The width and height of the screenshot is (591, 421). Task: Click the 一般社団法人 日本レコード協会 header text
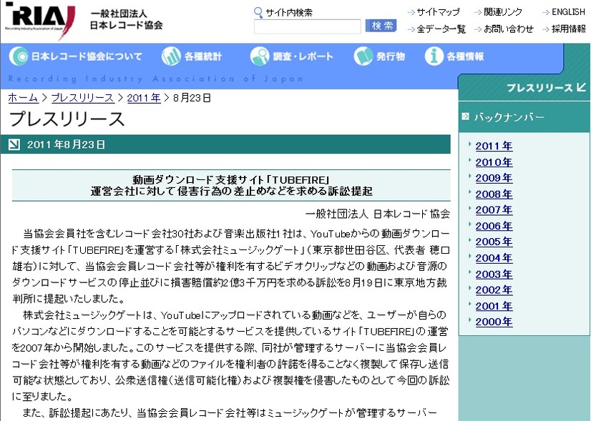[126, 19]
